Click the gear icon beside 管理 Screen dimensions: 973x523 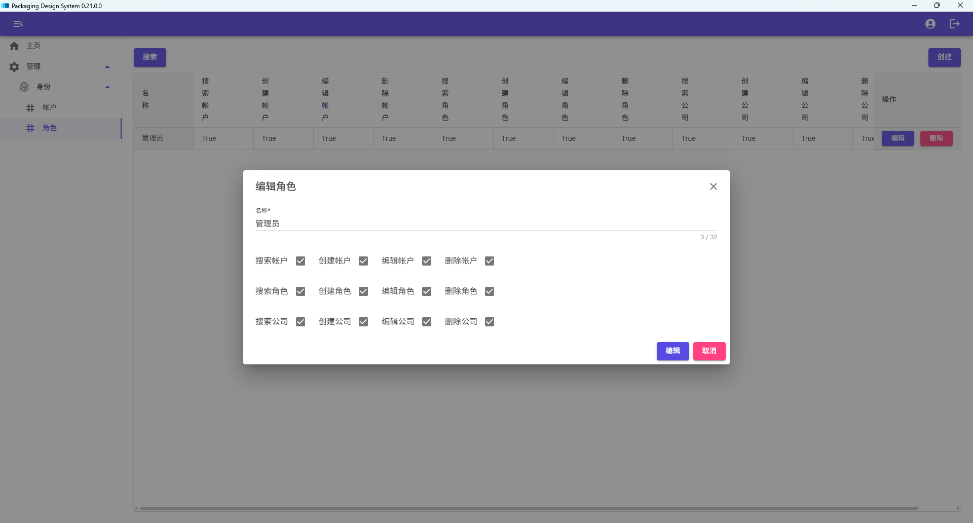pyautogui.click(x=14, y=66)
